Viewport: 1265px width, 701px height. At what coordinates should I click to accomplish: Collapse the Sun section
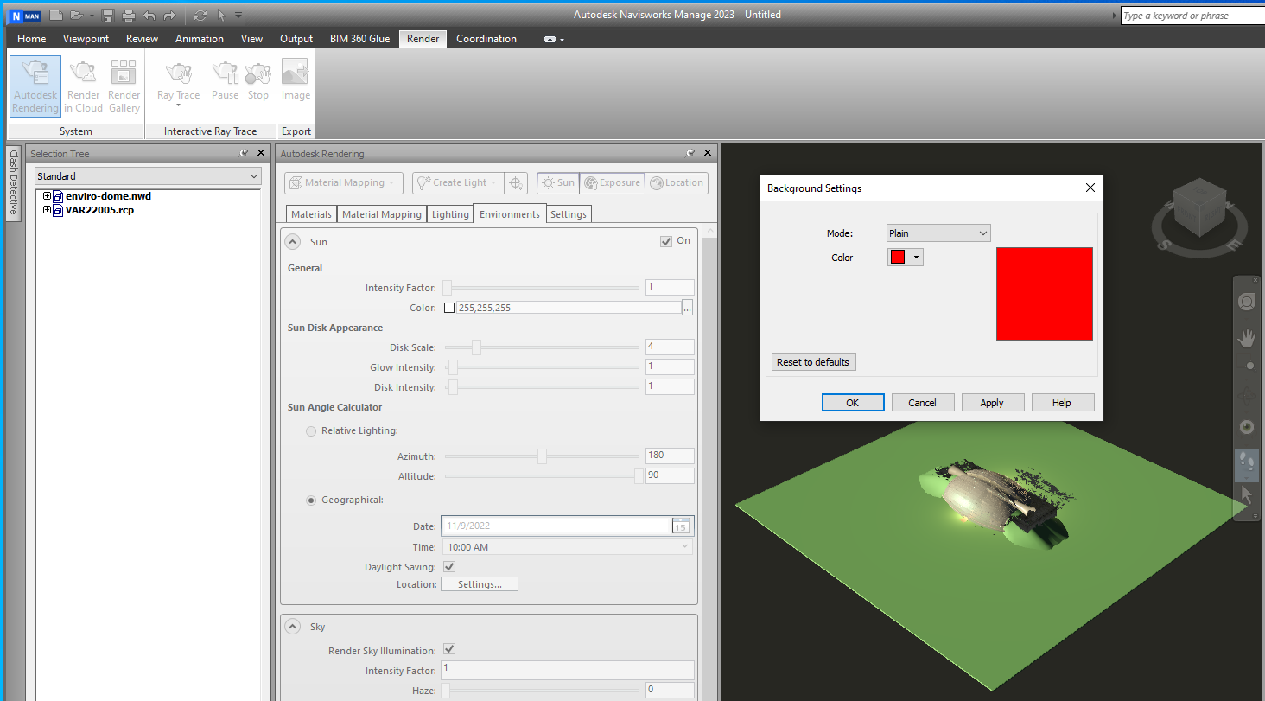click(294, 242)
